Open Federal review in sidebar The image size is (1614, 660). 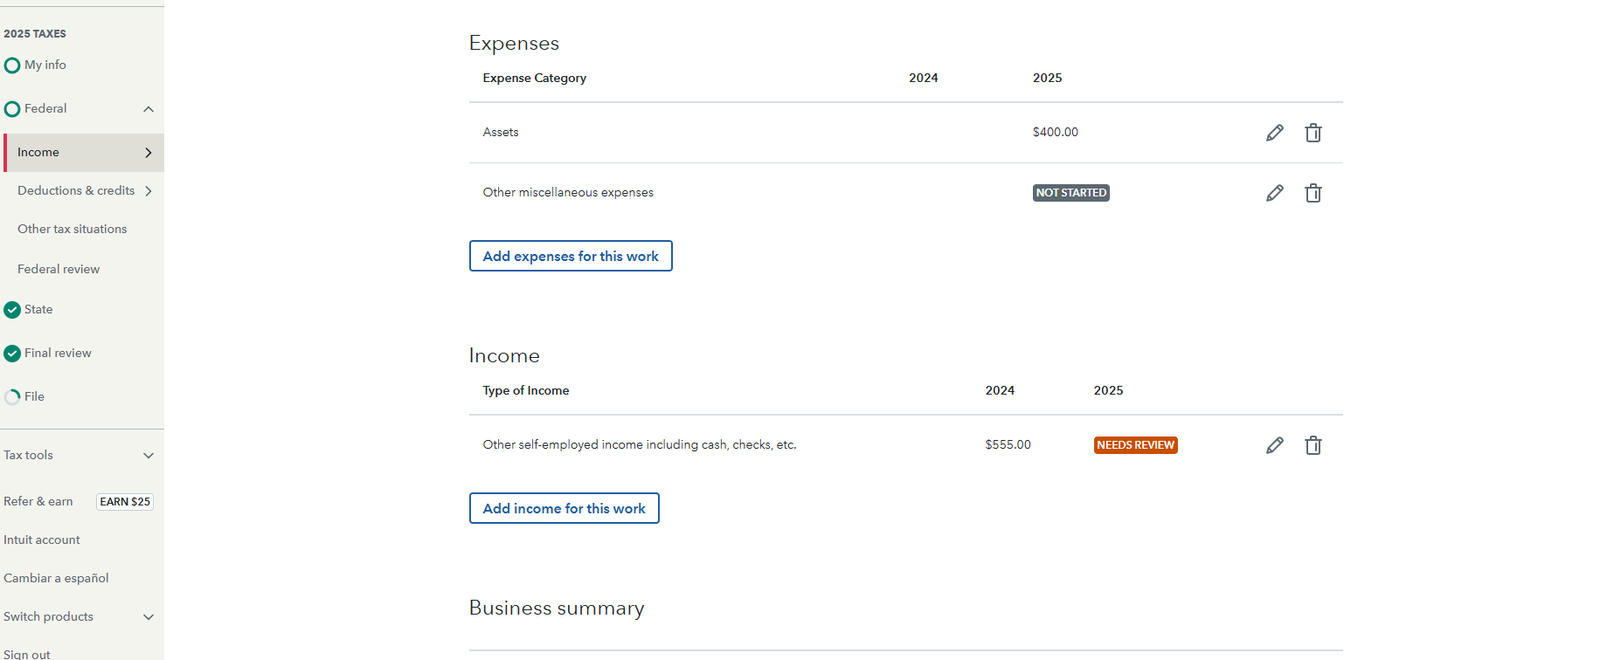[x=59, y=270]
